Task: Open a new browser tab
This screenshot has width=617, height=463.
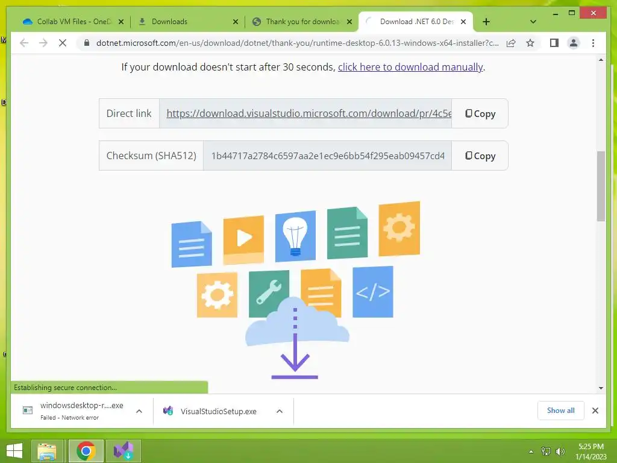Action: pyautogui.click(x=486, y=22)
